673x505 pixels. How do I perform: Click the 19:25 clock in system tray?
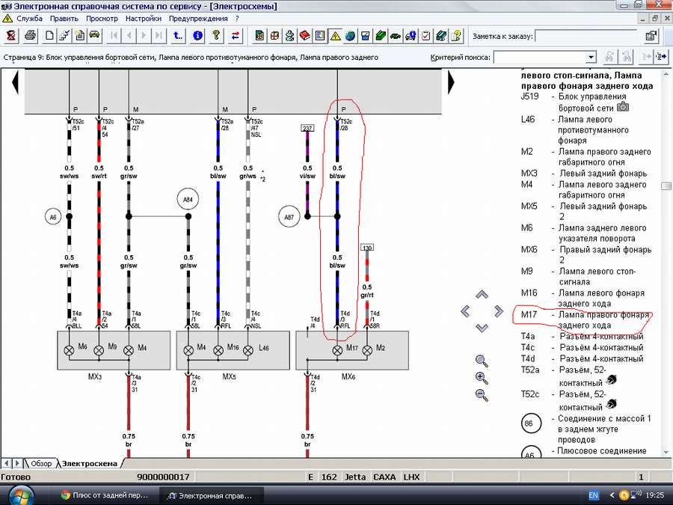654,495
